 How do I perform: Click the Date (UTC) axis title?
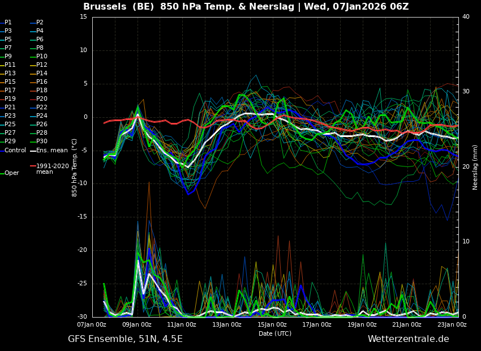point(275,333)
